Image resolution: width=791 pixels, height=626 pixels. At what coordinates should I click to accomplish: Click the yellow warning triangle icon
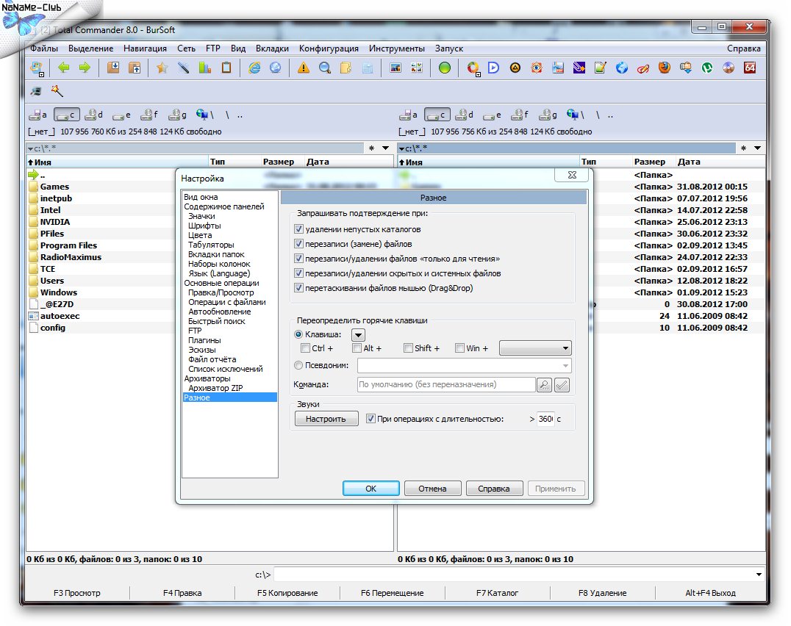coord(303,68)
